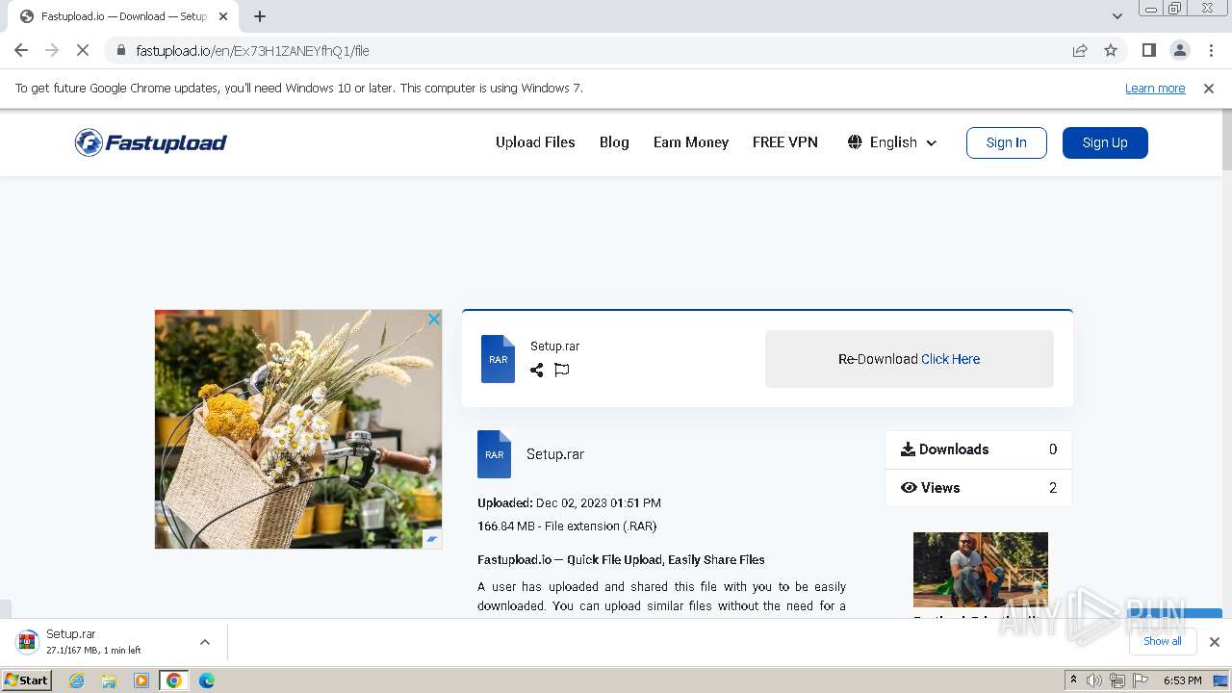This screenshot has height=693, width=1232.
Task: Click the Action Center flag icon
Action: [x=1140, y=680]
